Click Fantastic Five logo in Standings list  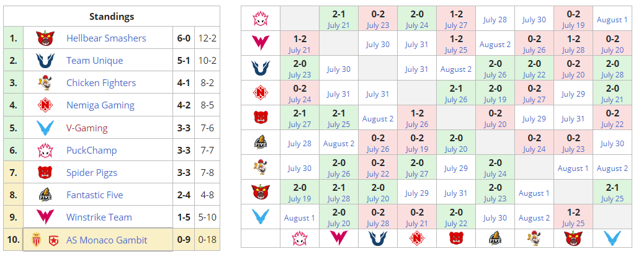click(44, 195)
